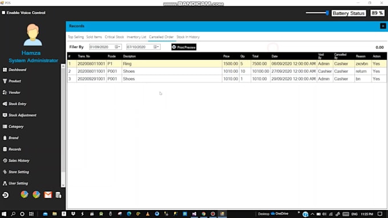Click the volume tray icon
Image resolution: width=388 pixels, height=218 pixels.
(x=325, y=214)
